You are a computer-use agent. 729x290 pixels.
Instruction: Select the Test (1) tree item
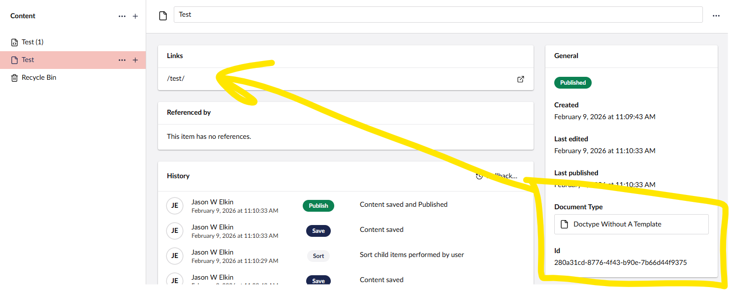(x=32, y=42)
